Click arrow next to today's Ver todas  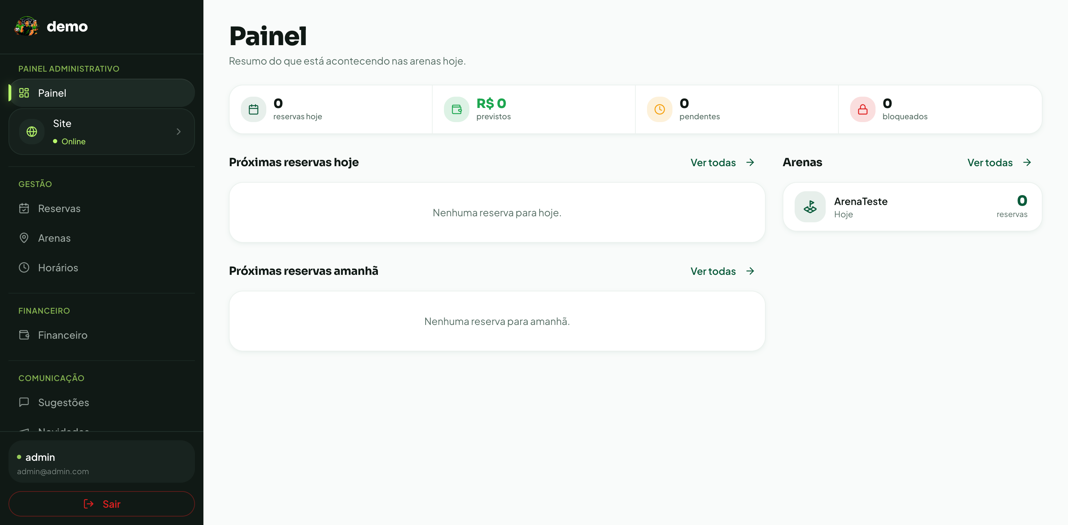pyautogui.click(x=750, y=162)
